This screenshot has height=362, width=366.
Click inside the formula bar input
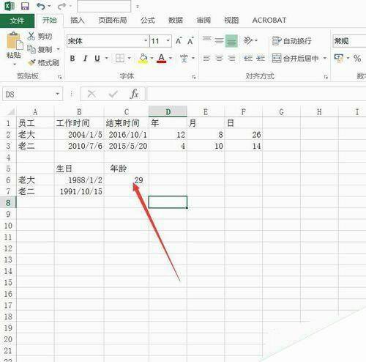coord(256,94)
